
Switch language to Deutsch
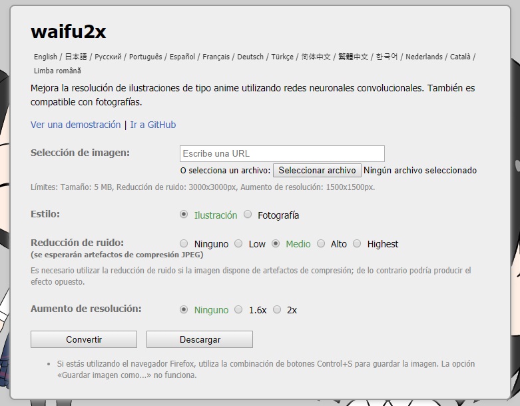(250, 57)
